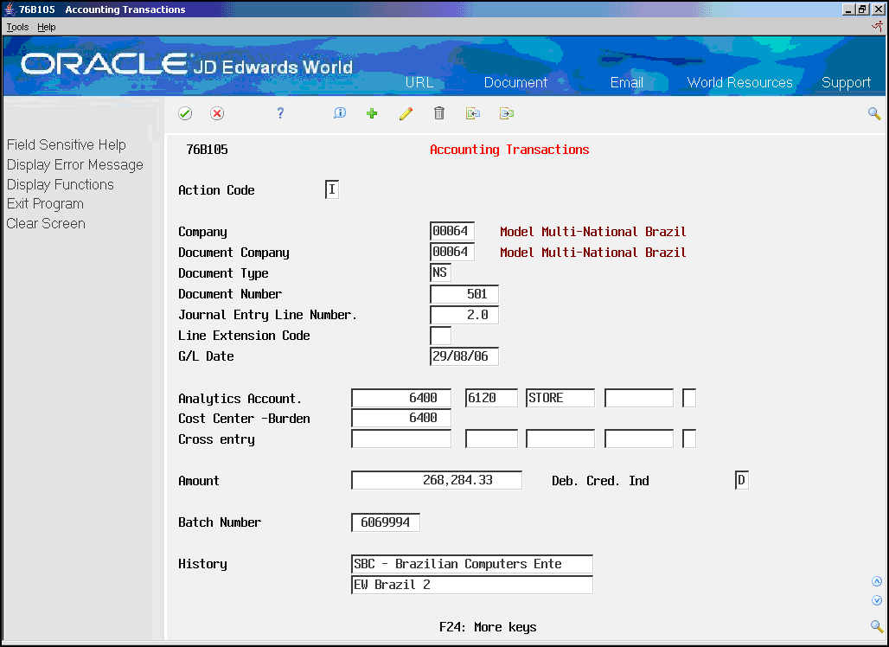The image size is (889, 647).
Task: Click the page up arrow icon
Action: click(877, 581)
